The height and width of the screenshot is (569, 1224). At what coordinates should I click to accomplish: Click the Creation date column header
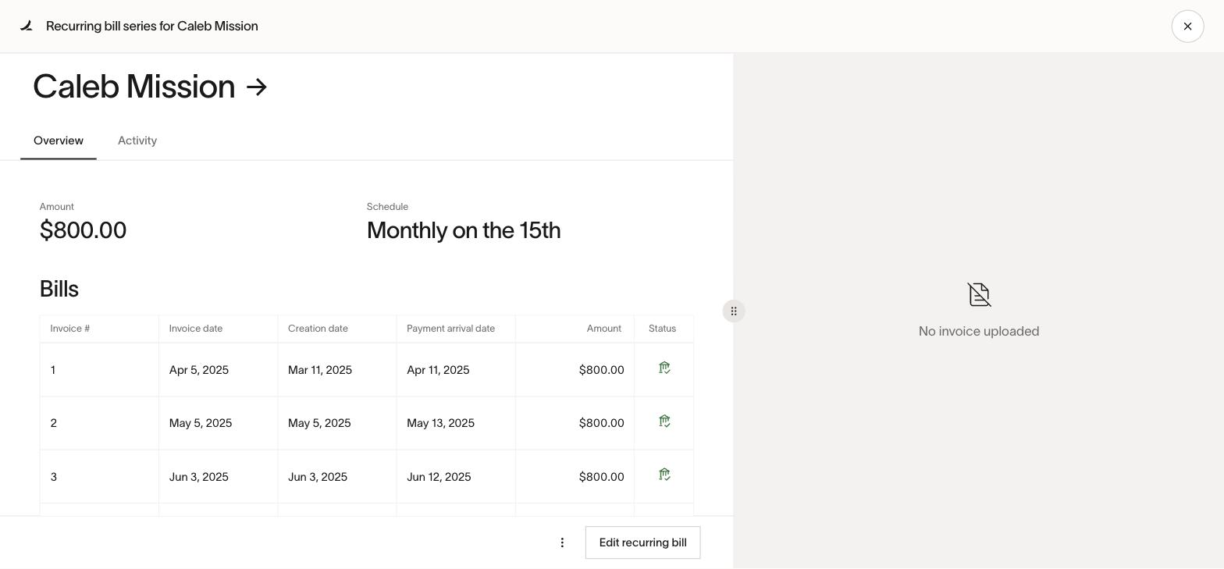point(318,329)
